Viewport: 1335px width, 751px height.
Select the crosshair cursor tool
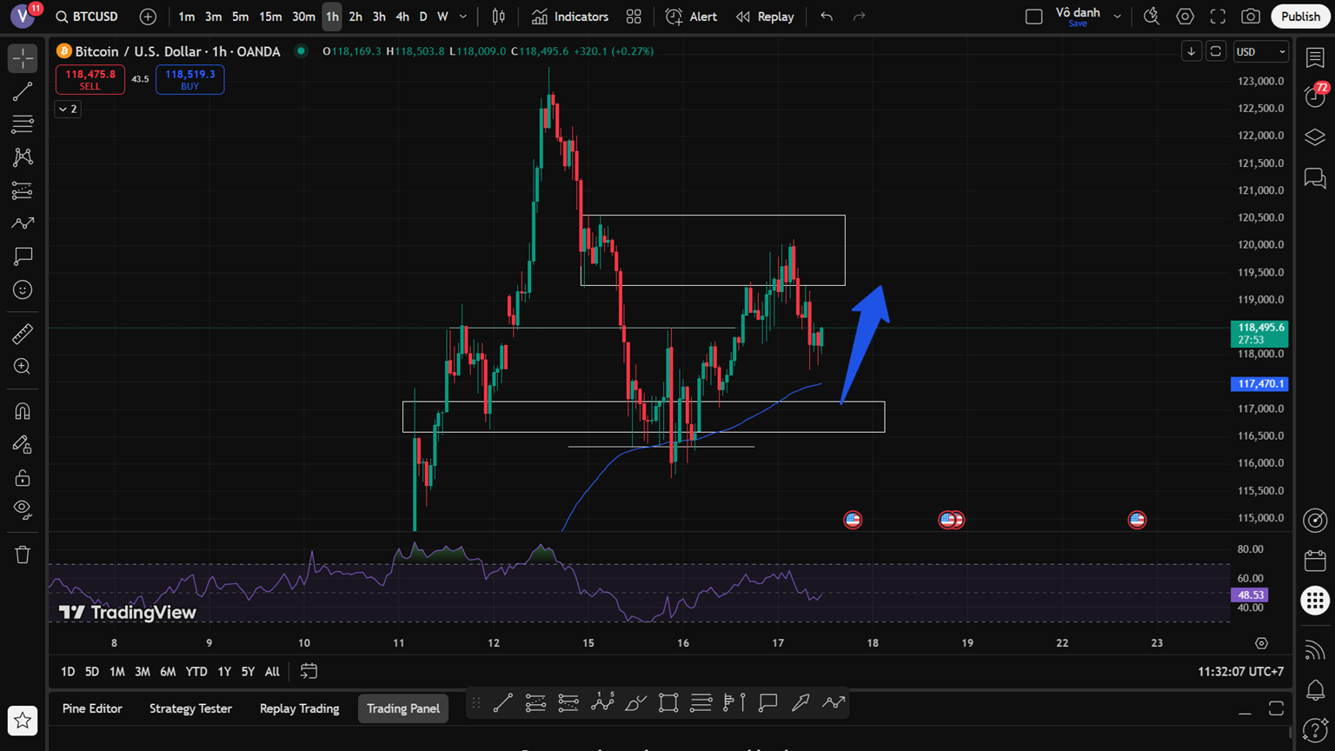pyautogui.click(x=23, y=58)
